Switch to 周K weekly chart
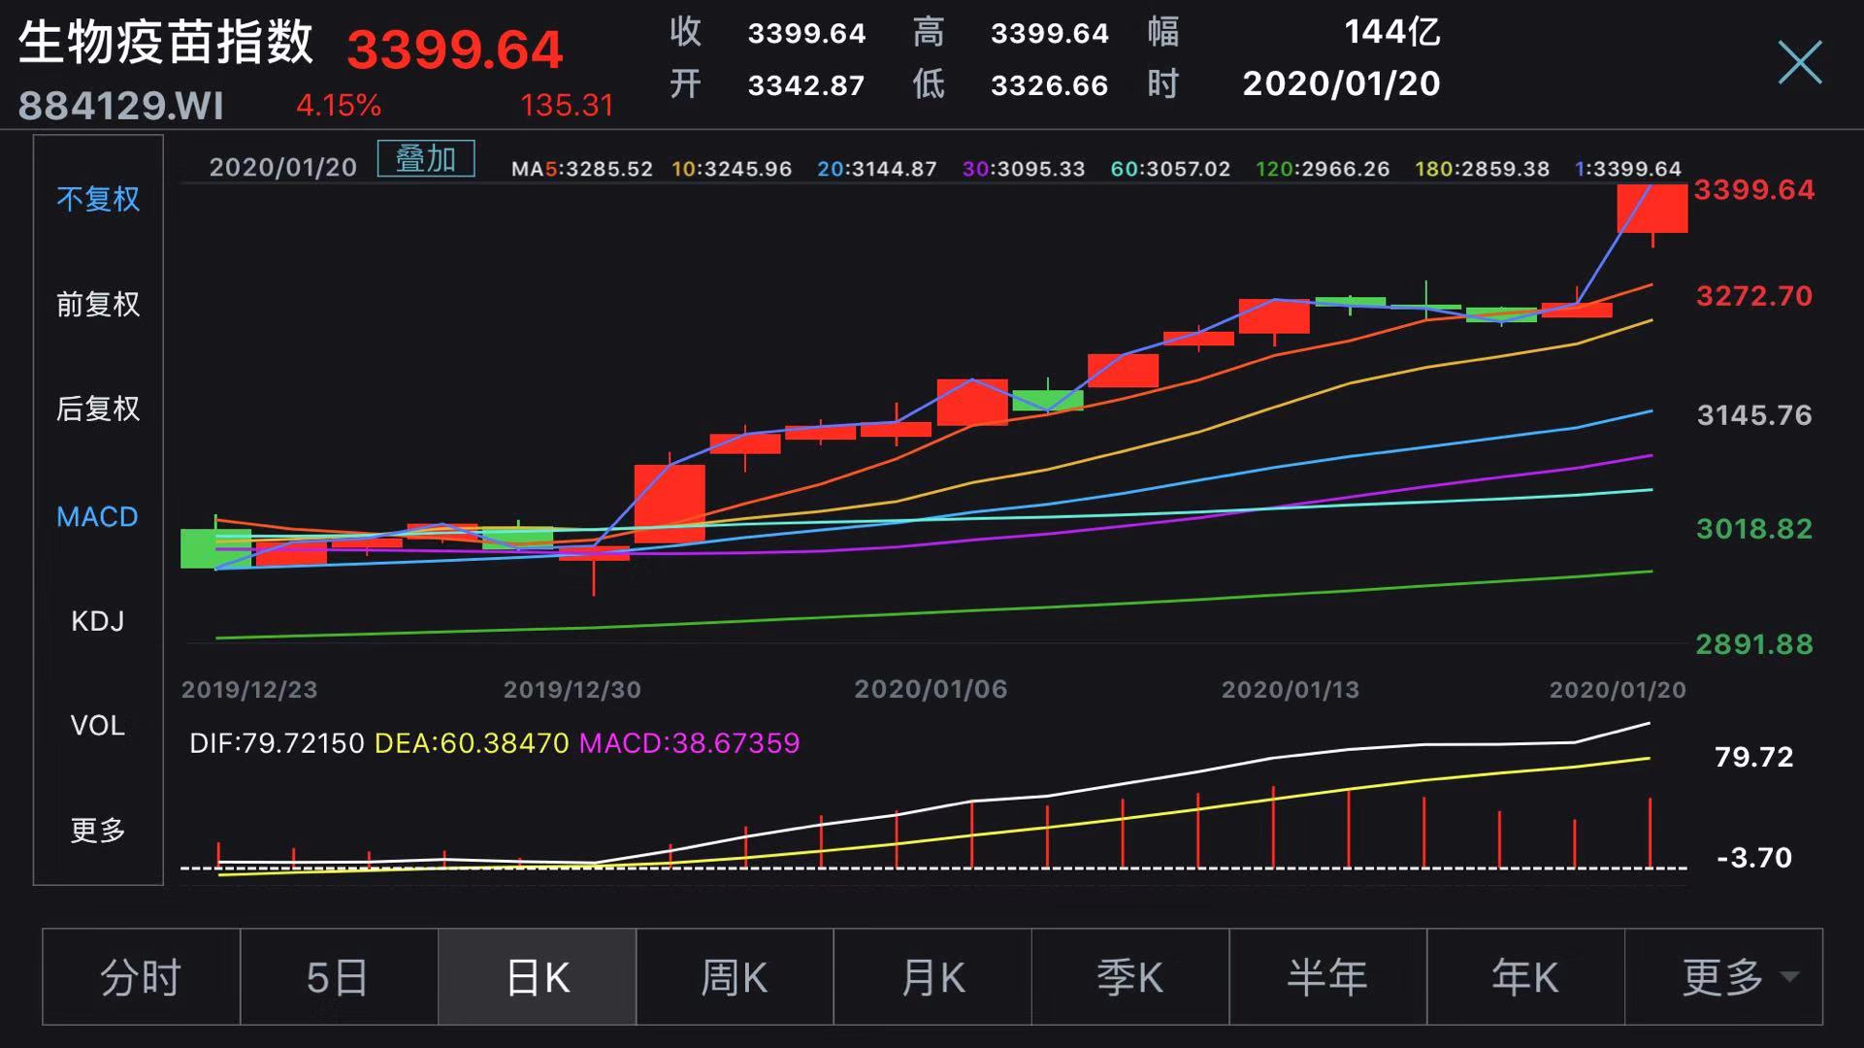The height and width of the screenshot is (1048, 1864). [735, 977]
